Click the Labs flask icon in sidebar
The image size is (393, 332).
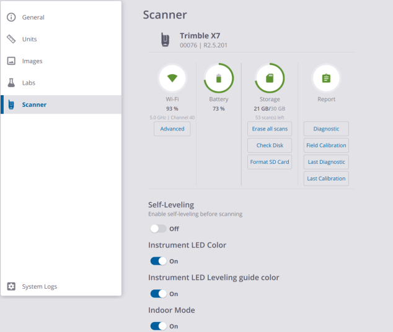pyautogui.click(x=11, y=82)
